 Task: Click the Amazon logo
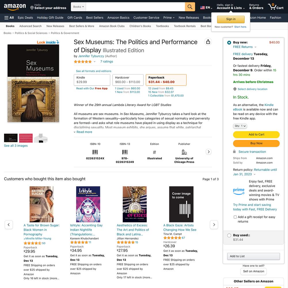pos(15,7)
